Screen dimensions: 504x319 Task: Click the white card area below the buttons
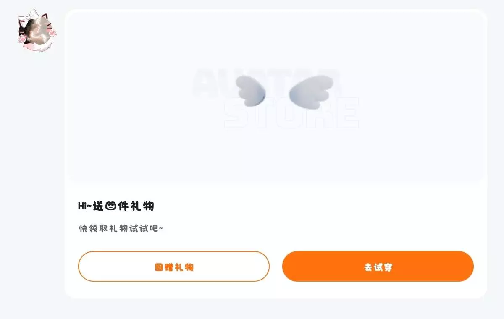click(x=276, y=290)
